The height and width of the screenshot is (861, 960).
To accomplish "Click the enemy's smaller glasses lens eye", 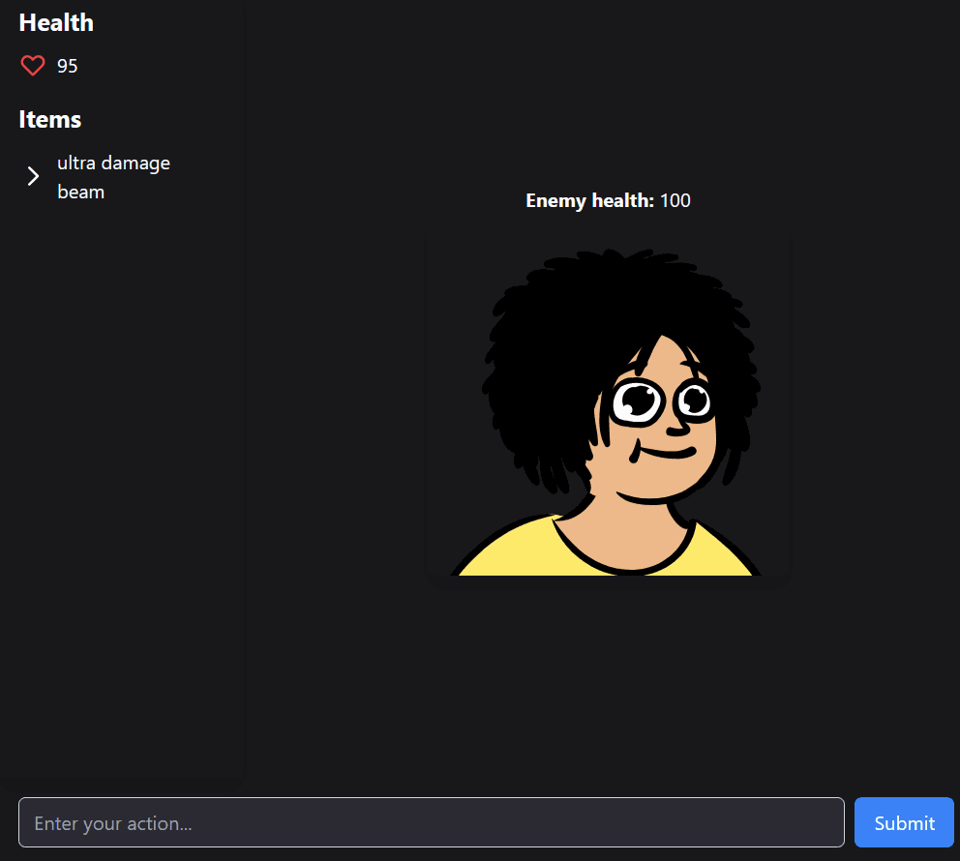I will pyautogui.click(x=694, y=401).
